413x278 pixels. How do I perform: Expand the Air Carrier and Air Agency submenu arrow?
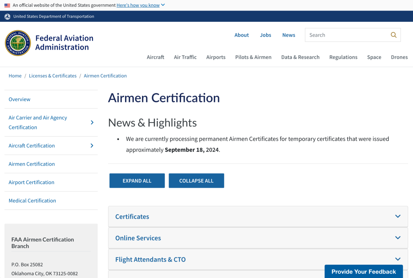(x=92, y=122)
